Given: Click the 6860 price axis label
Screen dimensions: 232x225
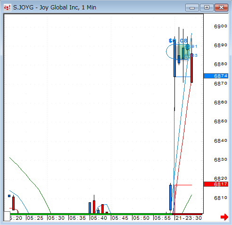Looking at the screenshot, I should point(221,103).
